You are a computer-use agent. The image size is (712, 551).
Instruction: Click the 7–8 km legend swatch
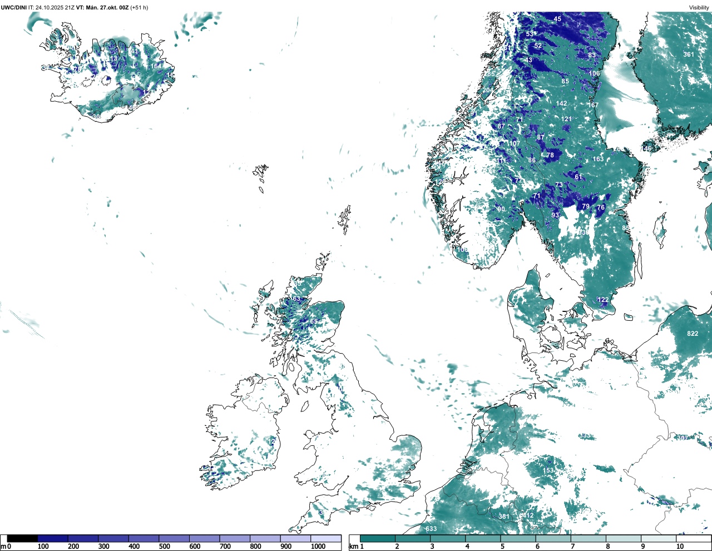(588, 538)
